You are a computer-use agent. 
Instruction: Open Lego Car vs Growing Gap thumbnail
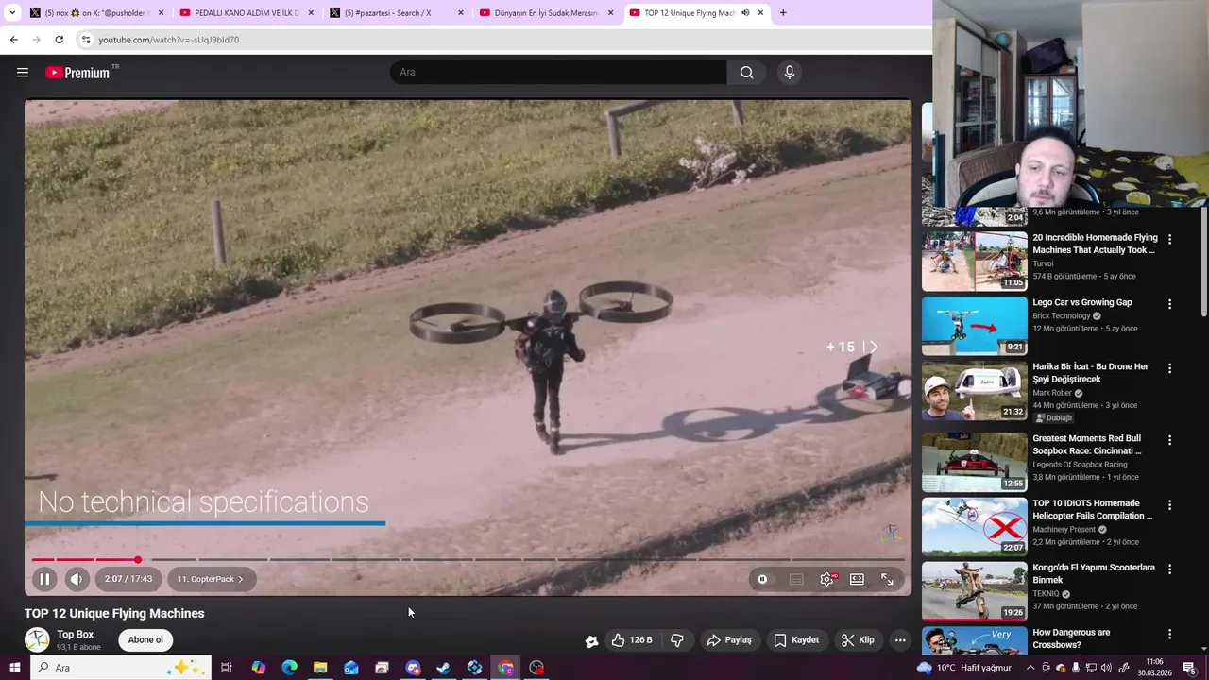pos(975,326)
